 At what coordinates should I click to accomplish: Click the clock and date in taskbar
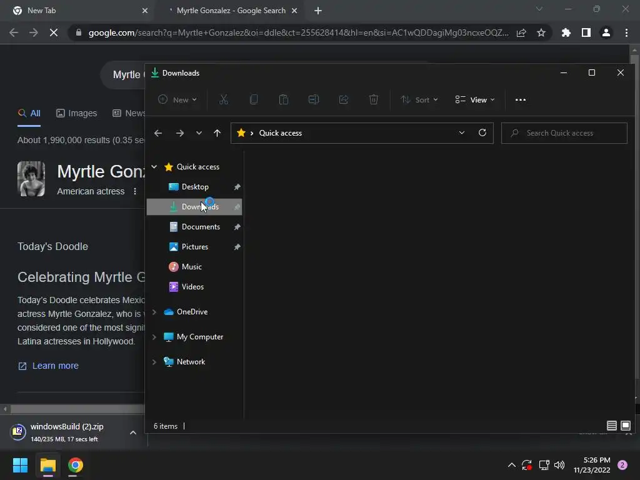point(592,465)
